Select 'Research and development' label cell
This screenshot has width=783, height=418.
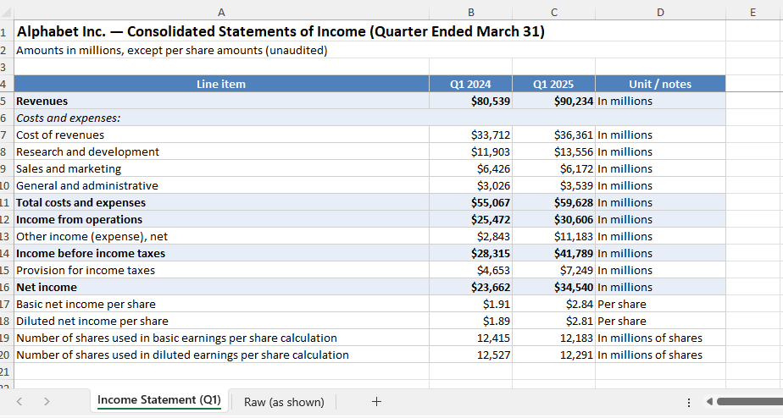[x=221, y=151]
